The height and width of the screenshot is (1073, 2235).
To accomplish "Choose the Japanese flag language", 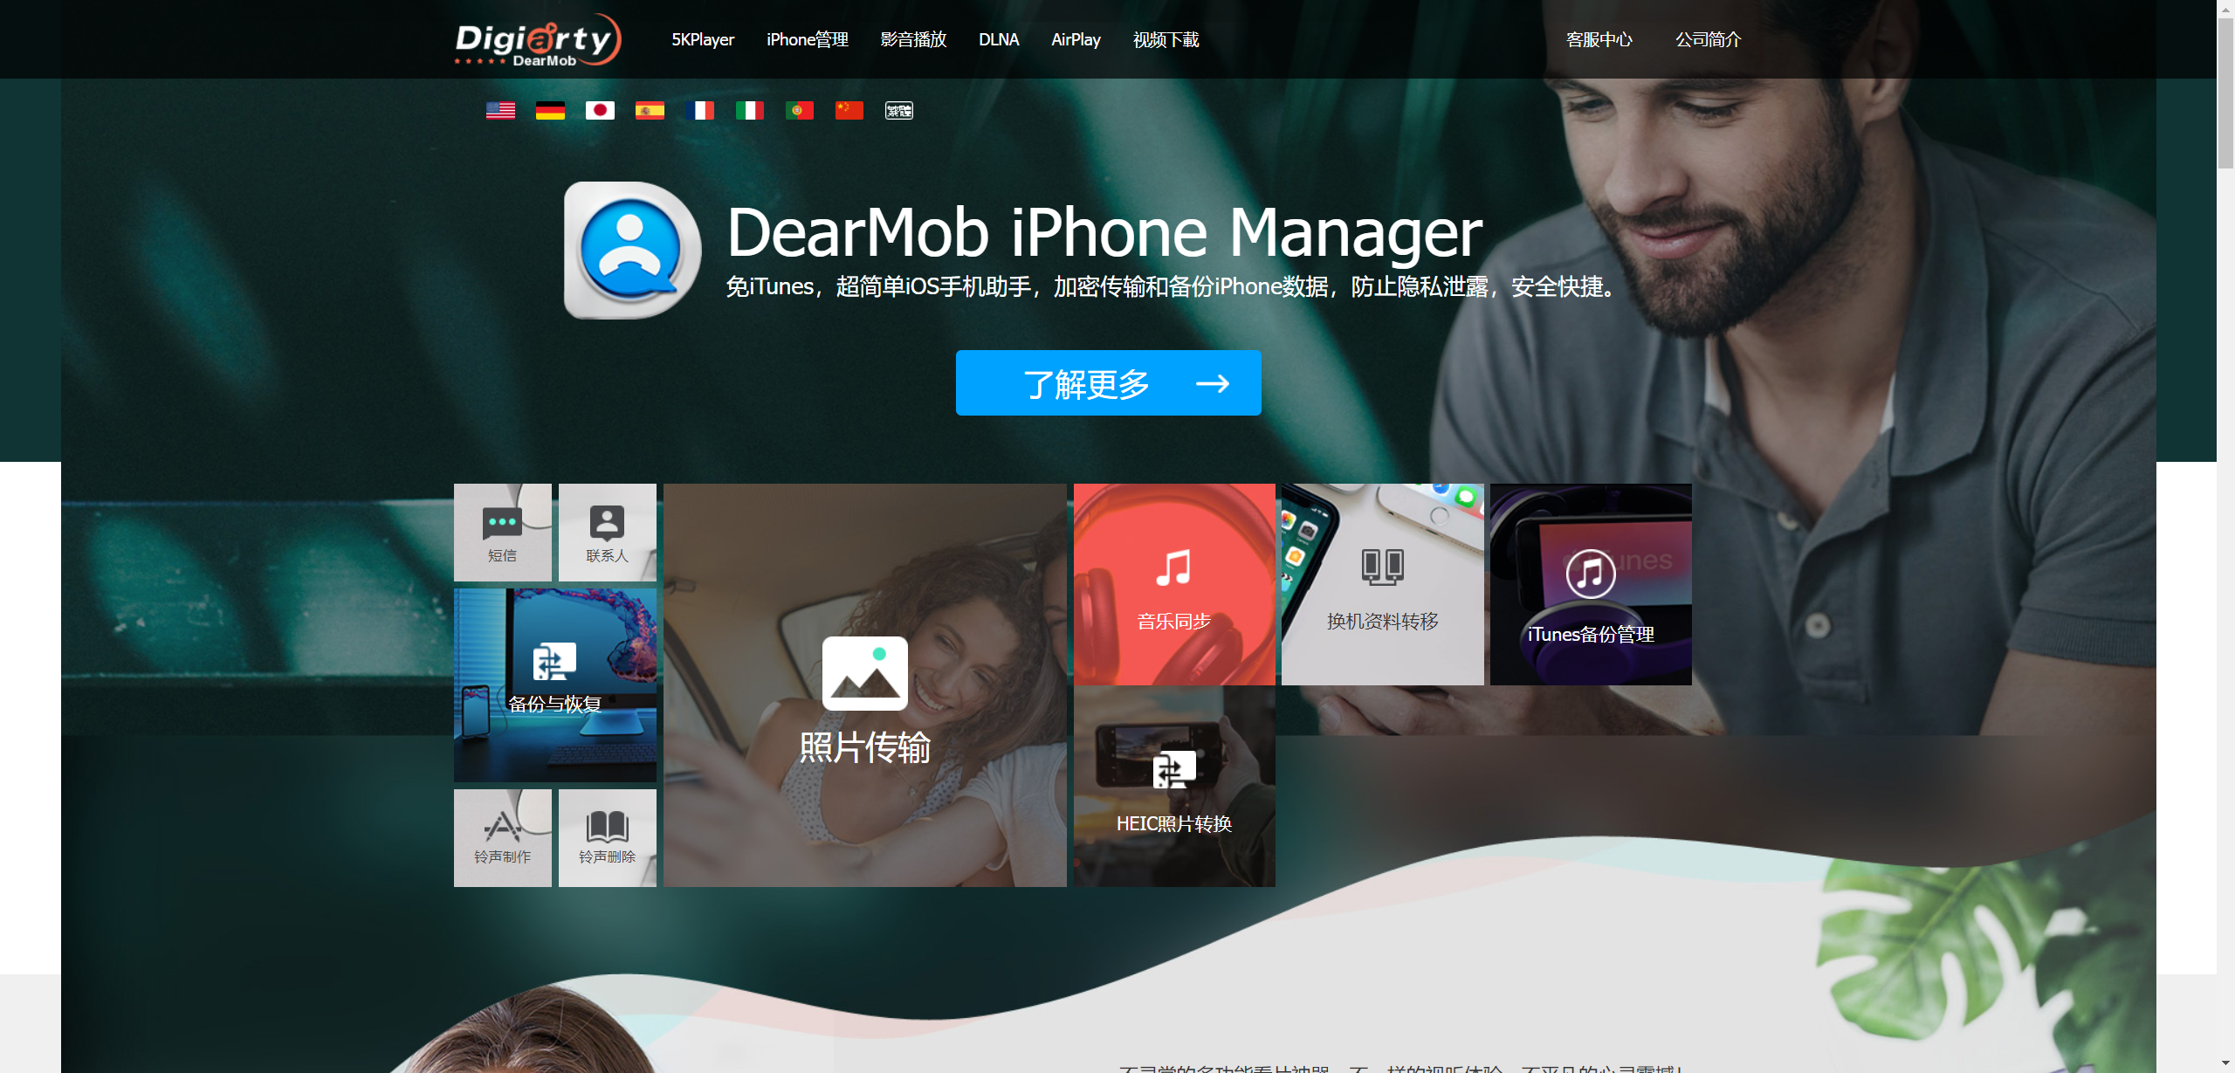I will coord(600,110).
